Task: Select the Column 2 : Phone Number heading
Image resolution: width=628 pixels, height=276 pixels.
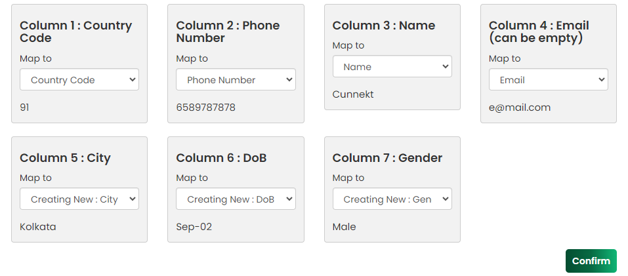Action: pos(228,31)
